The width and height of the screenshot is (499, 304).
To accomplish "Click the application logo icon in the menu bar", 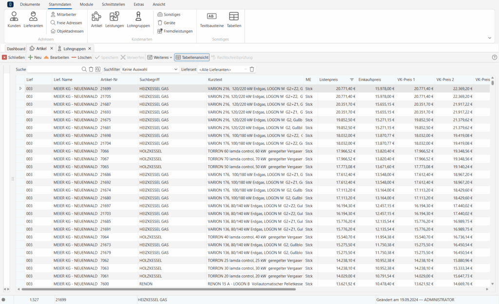I will pyautogui.click(x=10, y=4).
